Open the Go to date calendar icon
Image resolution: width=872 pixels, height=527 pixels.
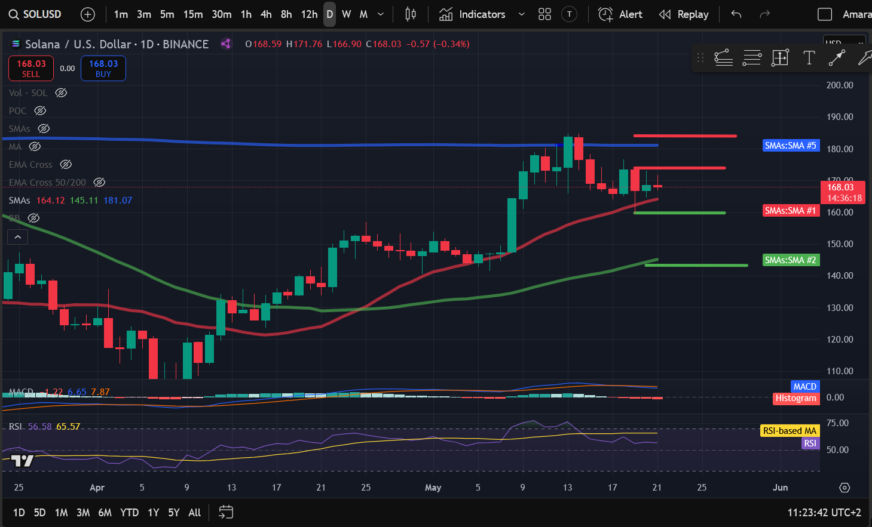point(226,512)
